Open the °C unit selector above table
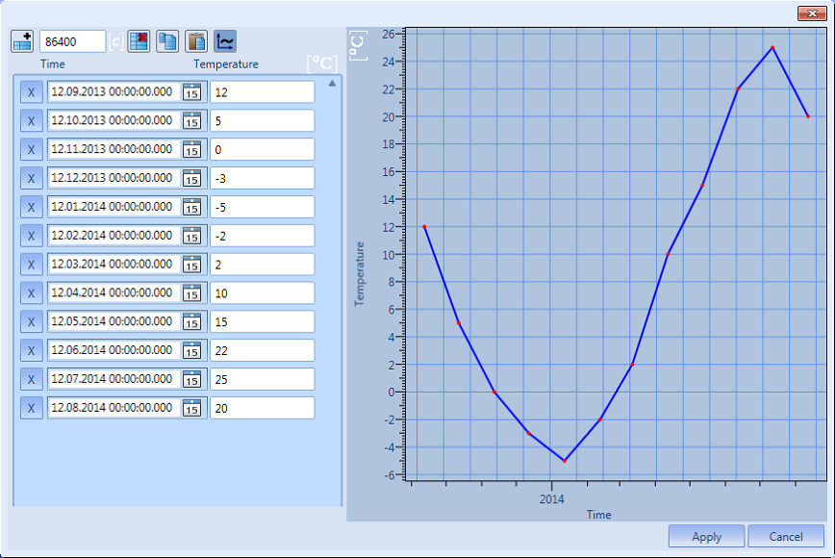The height and width of the screenshot is (558, 835). [x=322, y=63]
